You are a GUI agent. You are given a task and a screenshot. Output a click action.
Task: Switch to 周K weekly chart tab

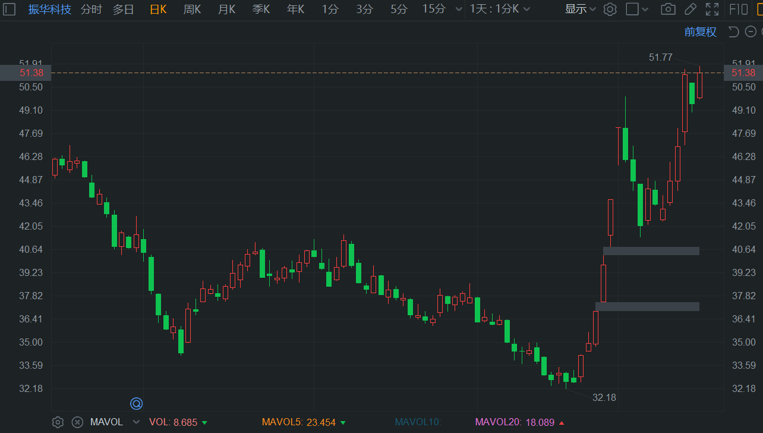192,9
